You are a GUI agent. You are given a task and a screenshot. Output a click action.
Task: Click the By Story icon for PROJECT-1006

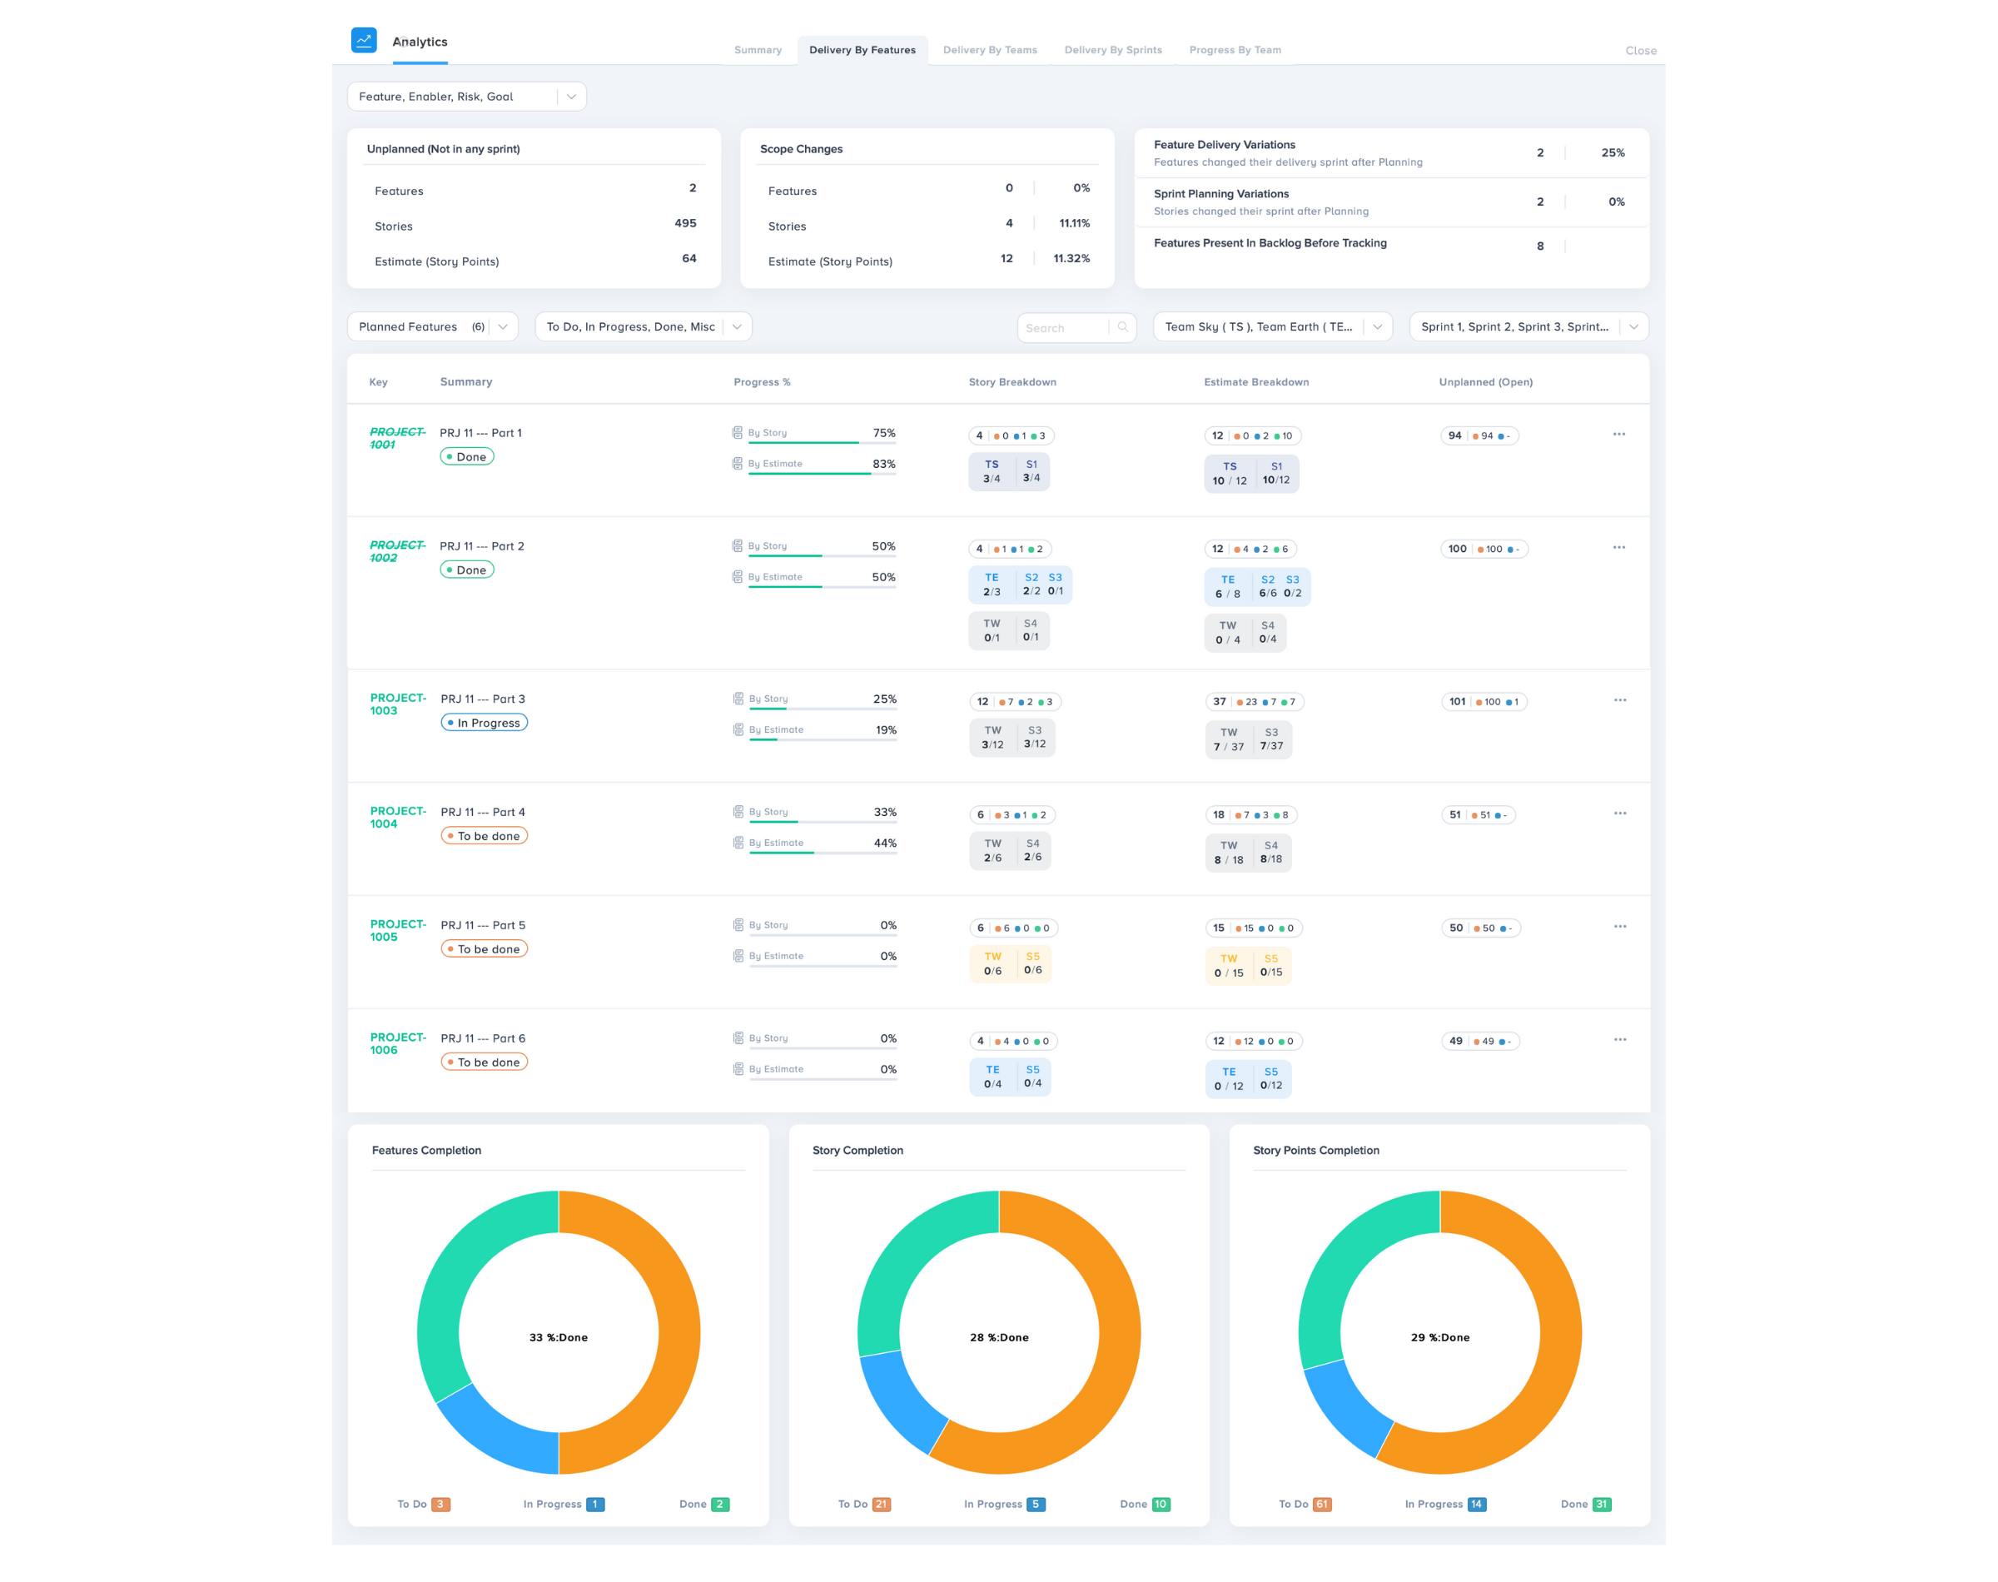[x=738, y=1037]
